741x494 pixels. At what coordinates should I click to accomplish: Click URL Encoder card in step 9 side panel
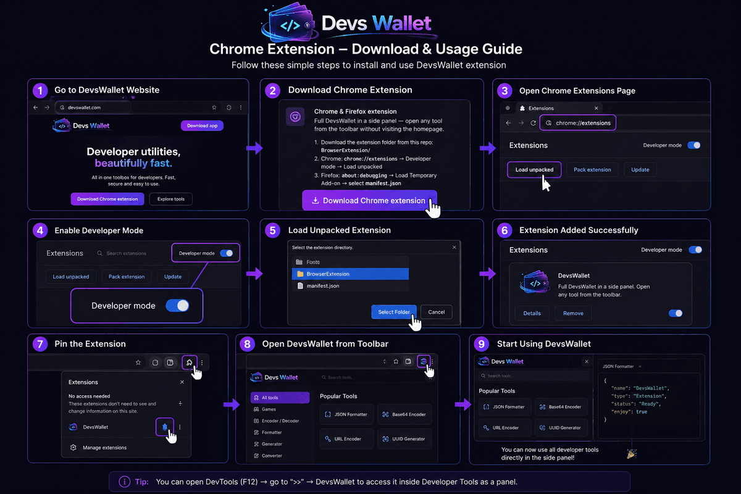tap(504, 428)
